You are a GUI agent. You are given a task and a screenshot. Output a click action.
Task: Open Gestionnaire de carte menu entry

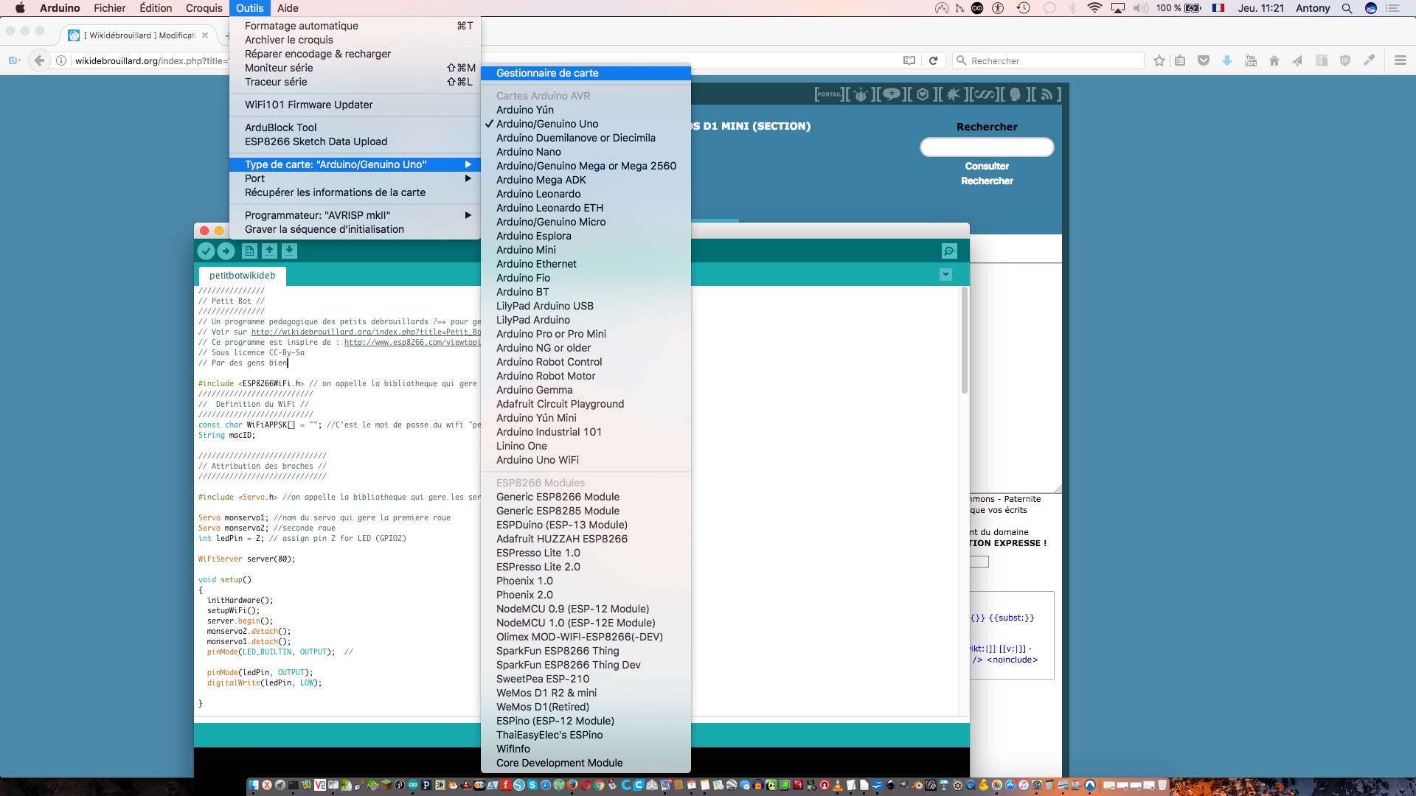546,73
